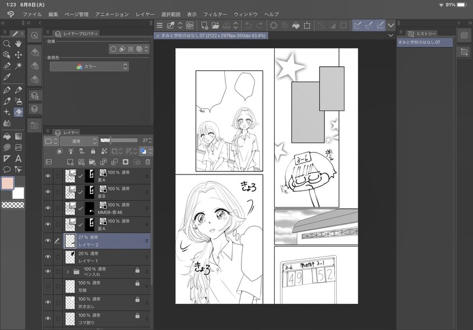Click the New raster layer icon
This screenshot has width=473, height=330.
click(x=70, y=162)
